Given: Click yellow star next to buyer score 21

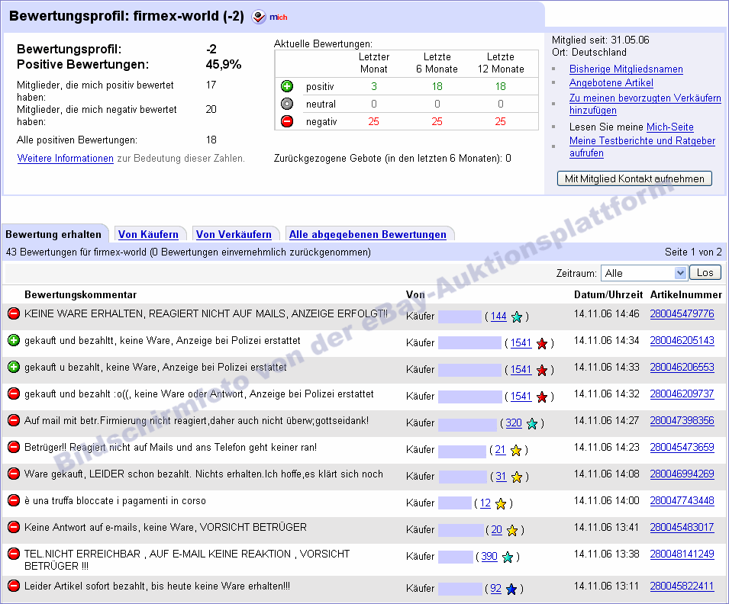Looking at the screenshot, I should click(x=515, y=450).
